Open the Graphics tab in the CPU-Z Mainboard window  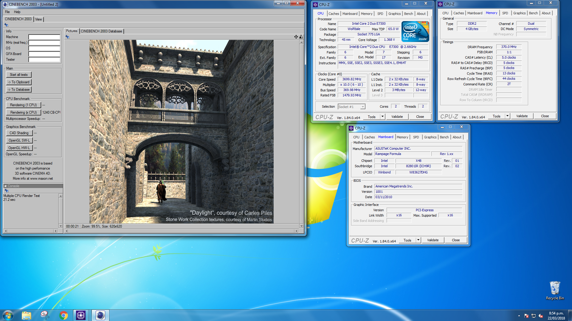[430, 137]
